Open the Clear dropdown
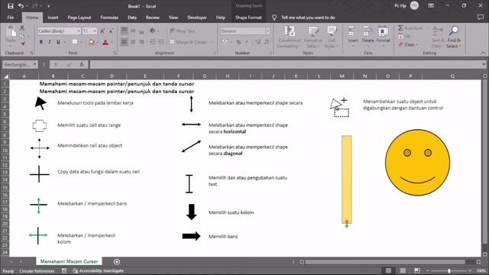Viewport: 489px width, 275px height. (409, 44)
